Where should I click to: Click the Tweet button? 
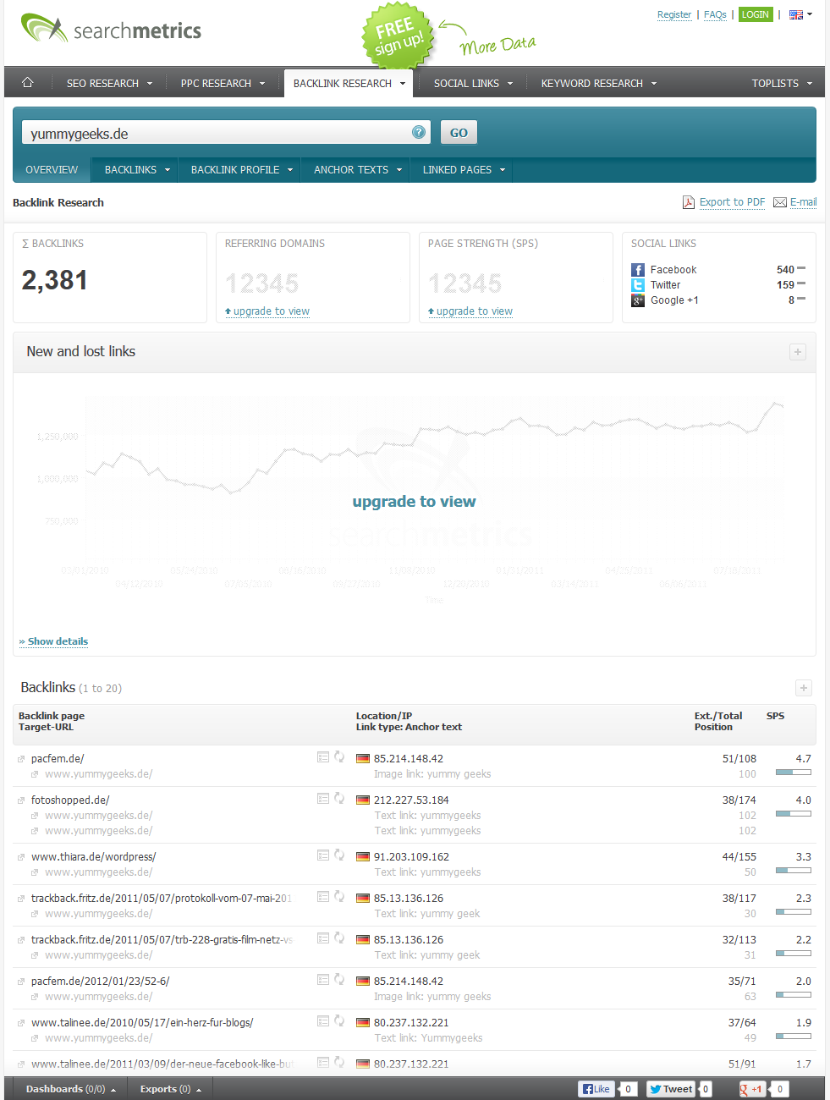click(671, 1089)
